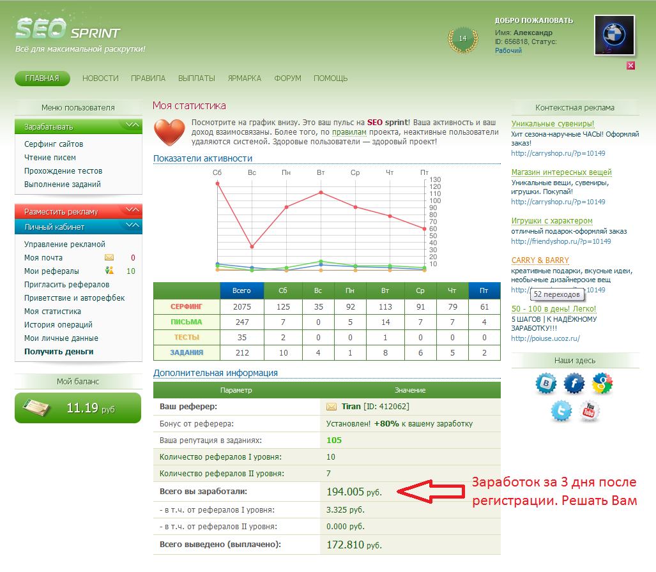Open the правилам link in the description
This screenshot has width=656, height=572.
pyautogui.click(x=349, y=132)
